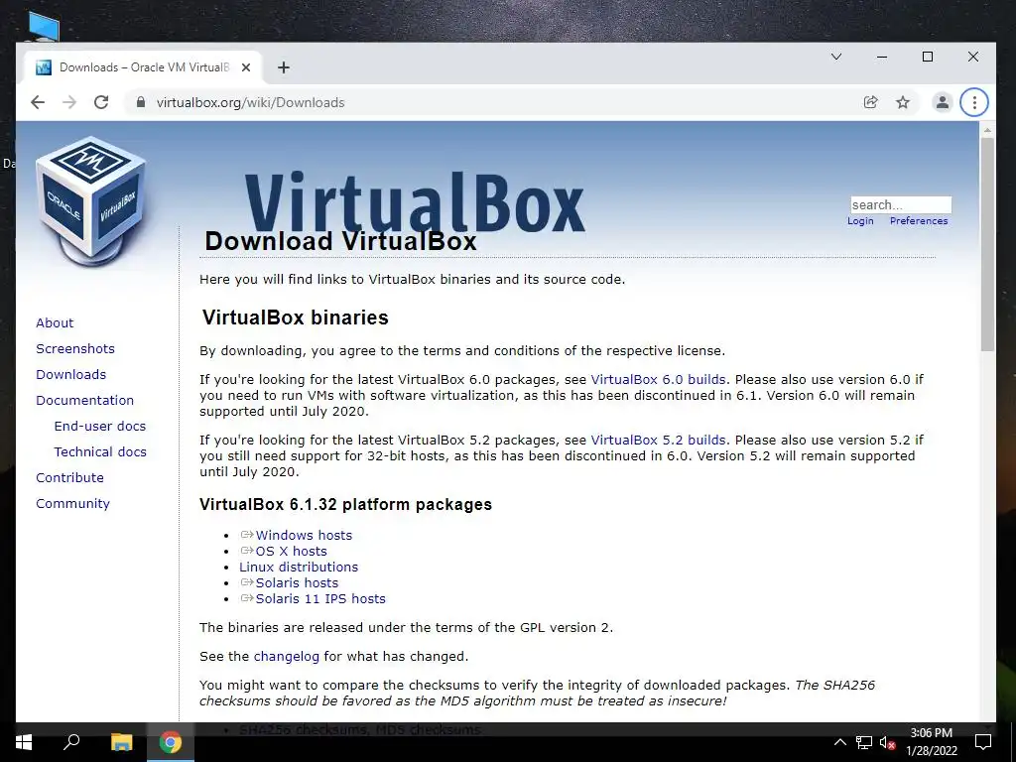Reload the VirtualBox downloads page

point(101,102)
